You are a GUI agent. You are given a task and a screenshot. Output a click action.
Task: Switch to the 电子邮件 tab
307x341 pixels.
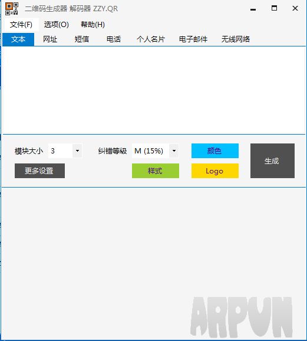pyautogui.click(x=193, y=39)
